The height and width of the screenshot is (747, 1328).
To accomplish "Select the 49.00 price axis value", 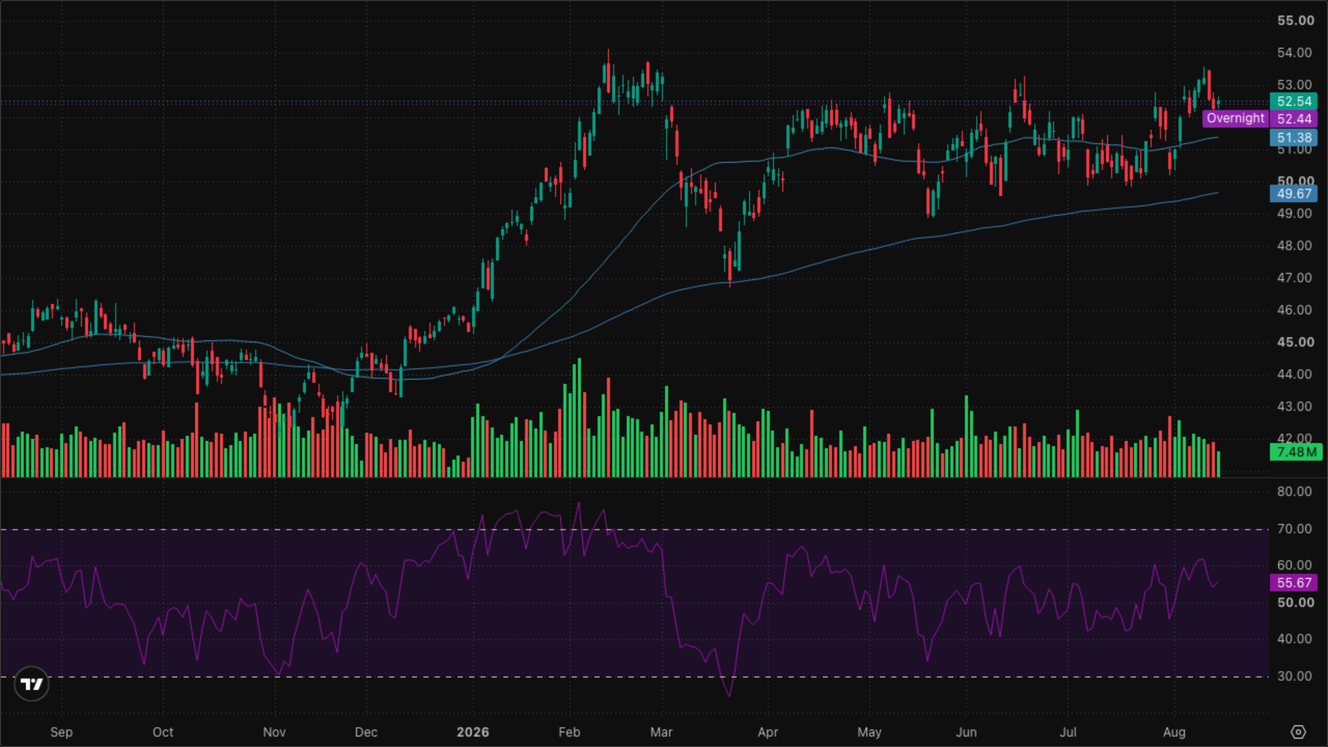I will 1295,213.
